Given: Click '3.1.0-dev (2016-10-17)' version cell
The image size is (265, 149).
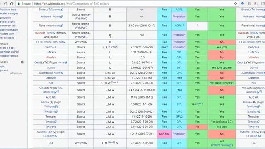Looking at the screenshot, I should (142, 26).
